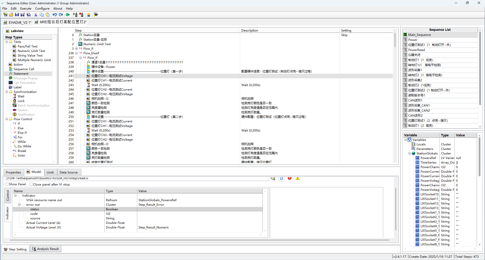Select the Cut tool in the toolbar
This screenshot has height=260, width=485.
click(x=36, y=15)
